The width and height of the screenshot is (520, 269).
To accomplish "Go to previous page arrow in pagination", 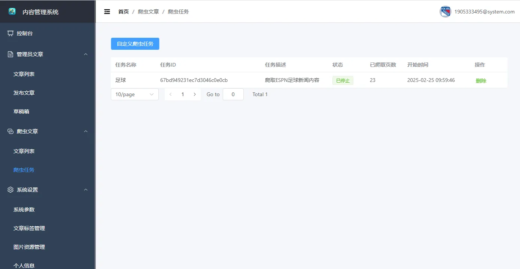I will (x=171, y=94).
